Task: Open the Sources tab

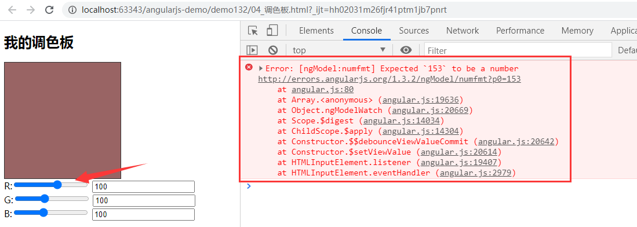Action: (414, 31)
